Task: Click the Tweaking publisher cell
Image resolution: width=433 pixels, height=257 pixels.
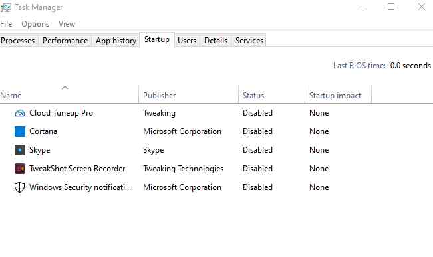Action: [160, 113]
